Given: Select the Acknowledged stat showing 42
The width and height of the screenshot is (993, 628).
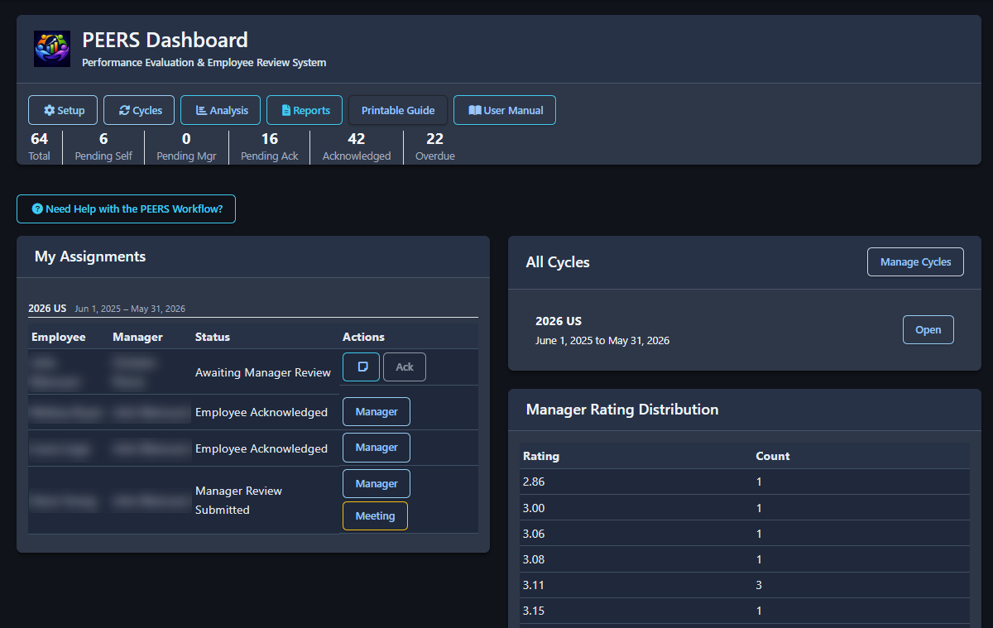Looking at the screenshot, I should 357,146.
